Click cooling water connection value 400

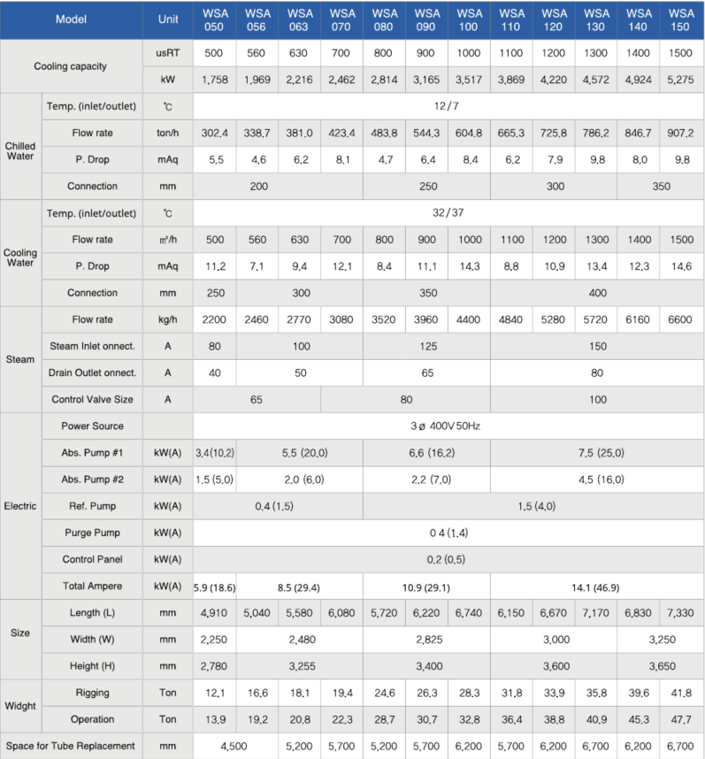tap(598, 293)
